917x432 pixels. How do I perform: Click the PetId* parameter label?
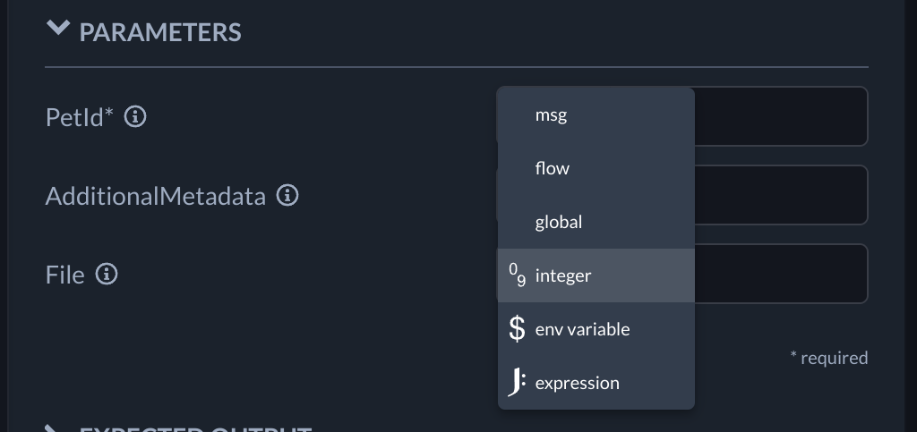point(80,116)
